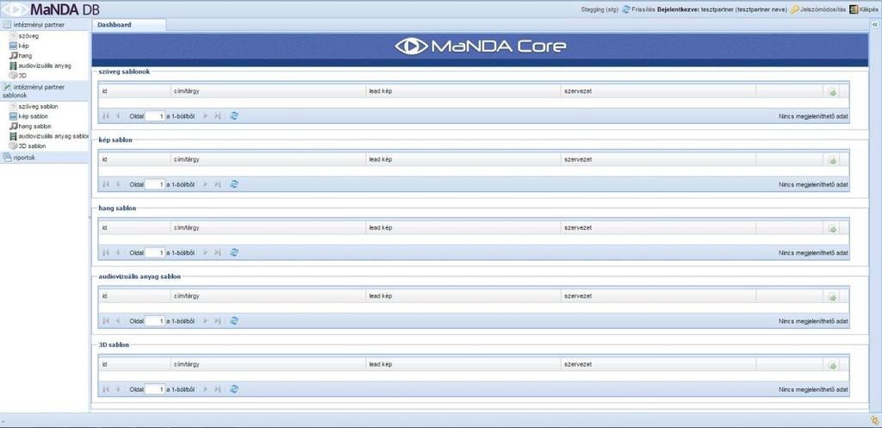
Task: Sort szöveg sablonok by id column
Action: coord(135,91)
